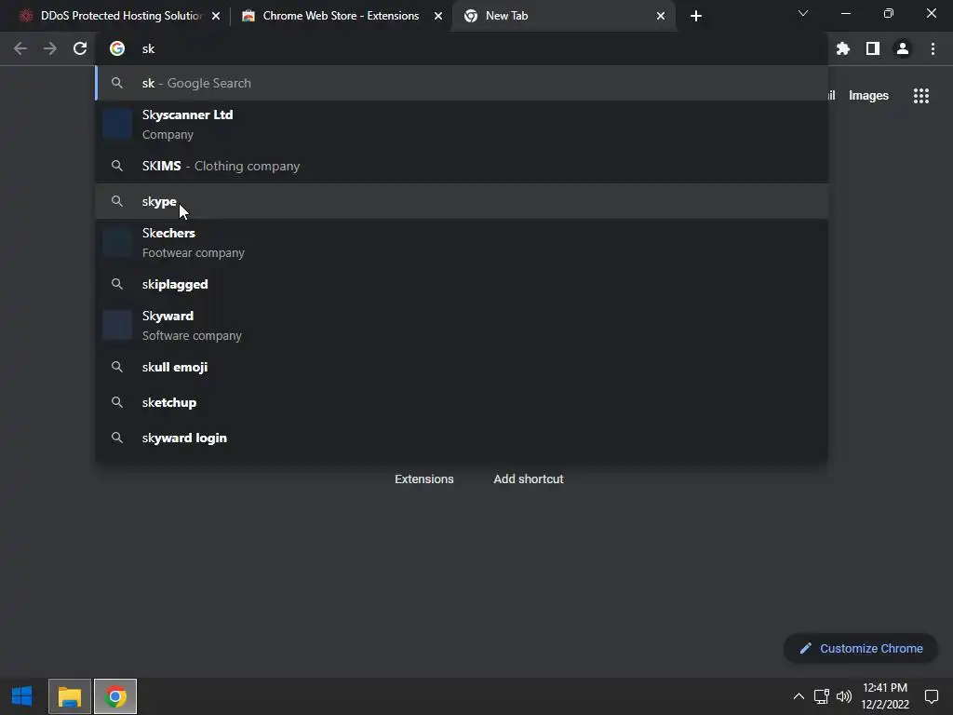Viewport: 953px width, 715px height.
Task: Click the Skyscanner Ltd thumbnail image
Action: [117, 124]
